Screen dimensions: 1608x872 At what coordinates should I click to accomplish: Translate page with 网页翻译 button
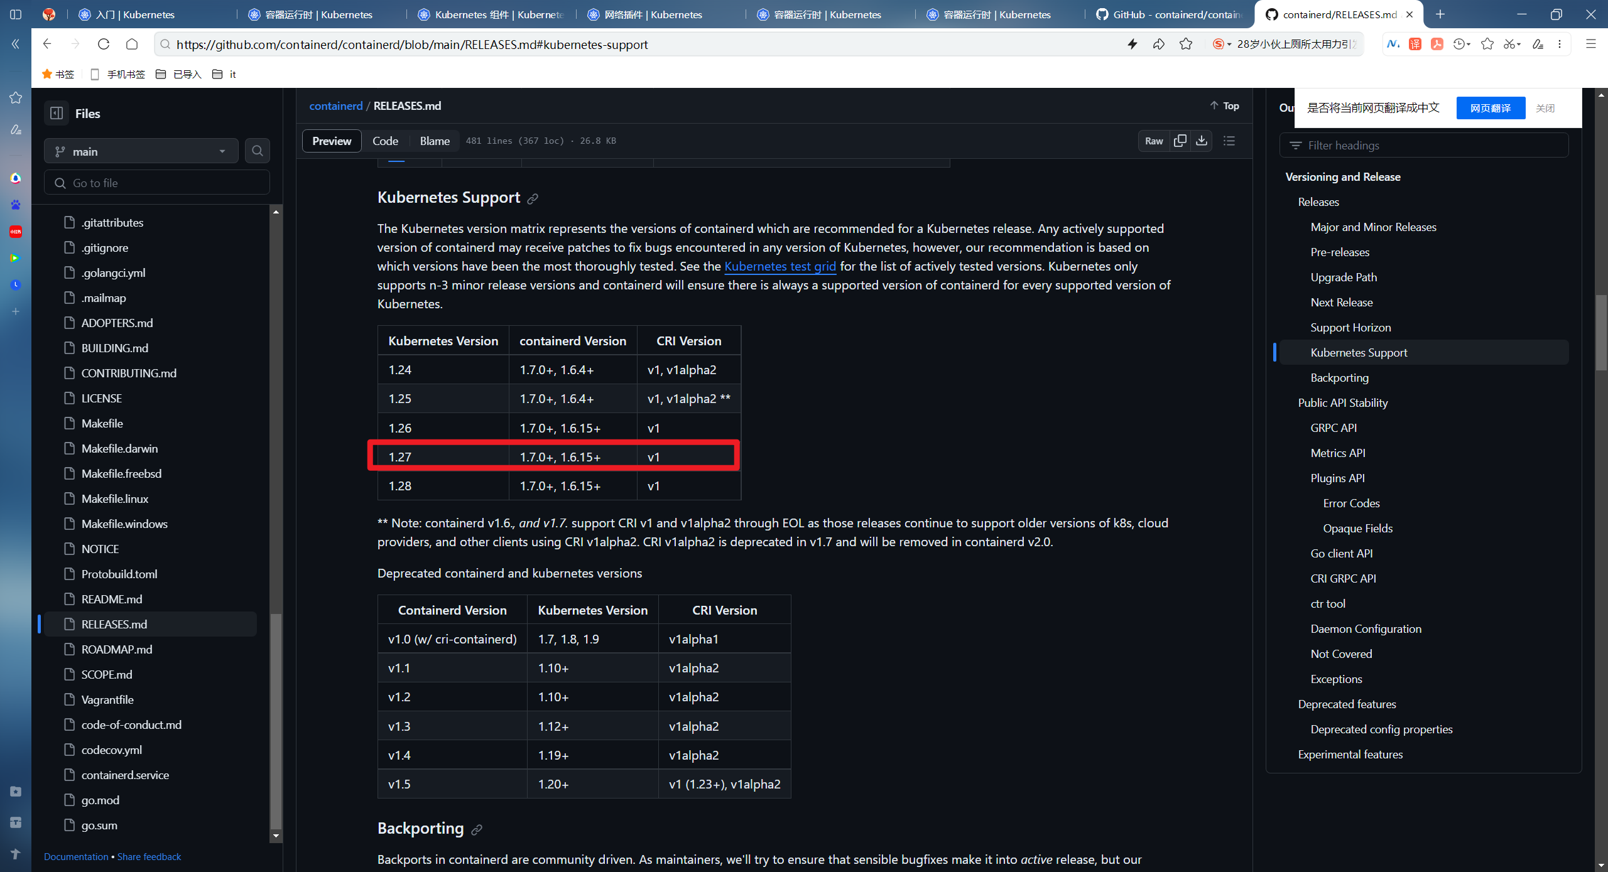pyautogui.click(x=1491, y=108)
